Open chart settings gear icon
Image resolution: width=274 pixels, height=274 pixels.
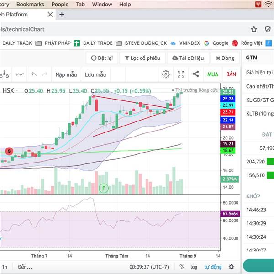click(166, 74)
